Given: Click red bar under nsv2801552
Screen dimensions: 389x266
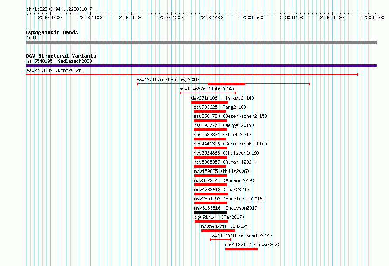Looking at the screenshot, I should (x=211, y=203).
